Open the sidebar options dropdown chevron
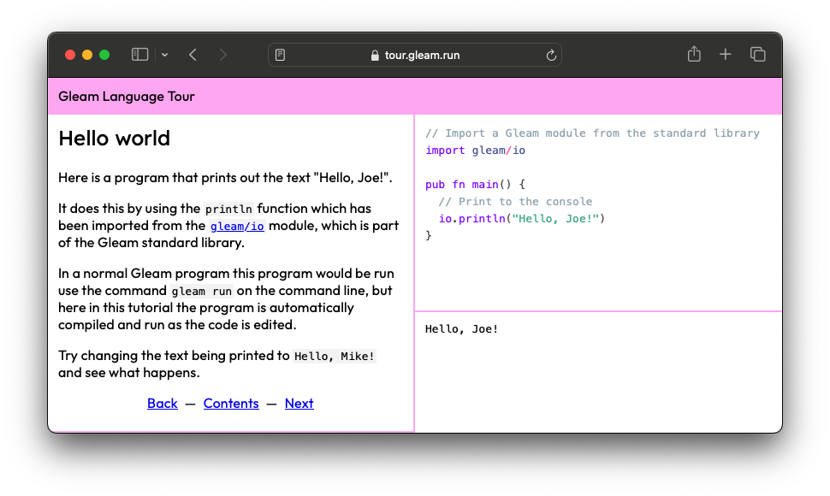Image resolution: width=830 pixels, height=496 pixels. click(164, 55)
